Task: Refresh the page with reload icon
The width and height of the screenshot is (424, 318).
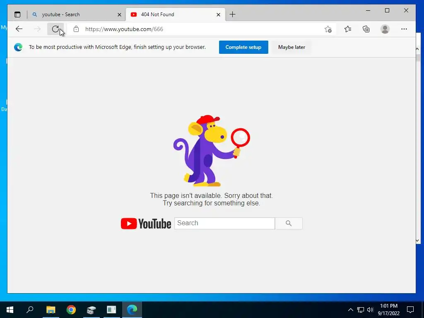Action: tap(55, 29)
